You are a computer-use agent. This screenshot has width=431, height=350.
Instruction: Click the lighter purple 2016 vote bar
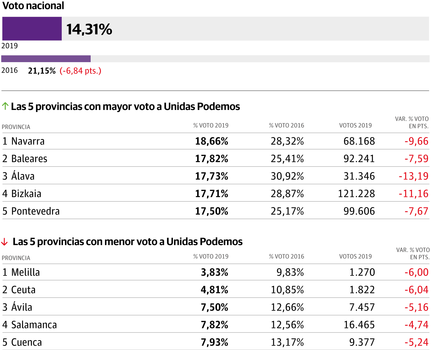[x=46, y=59]
